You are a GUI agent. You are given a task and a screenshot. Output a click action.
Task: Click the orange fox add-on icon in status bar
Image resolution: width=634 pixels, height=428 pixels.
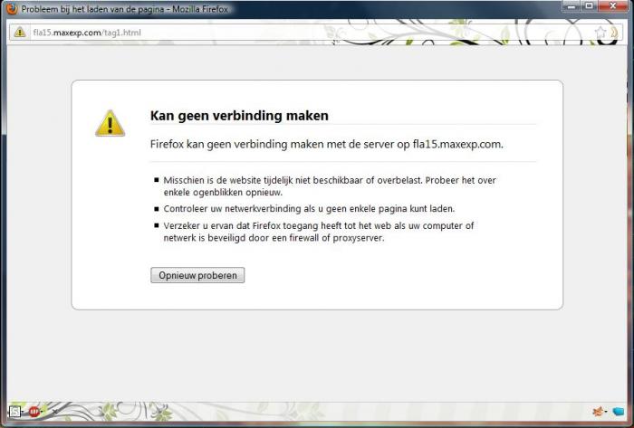pos(598,412)
